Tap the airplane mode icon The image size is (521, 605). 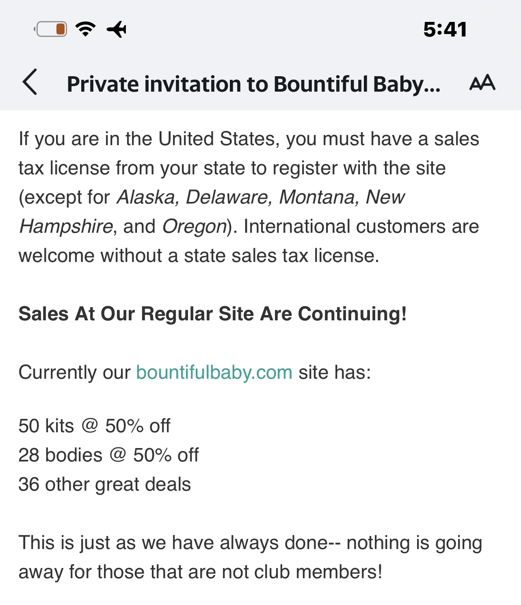pos(116,29)
